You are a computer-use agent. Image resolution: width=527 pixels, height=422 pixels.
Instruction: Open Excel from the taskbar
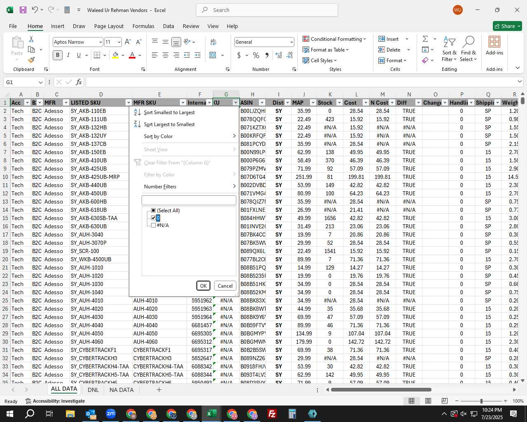pos(212,414)
